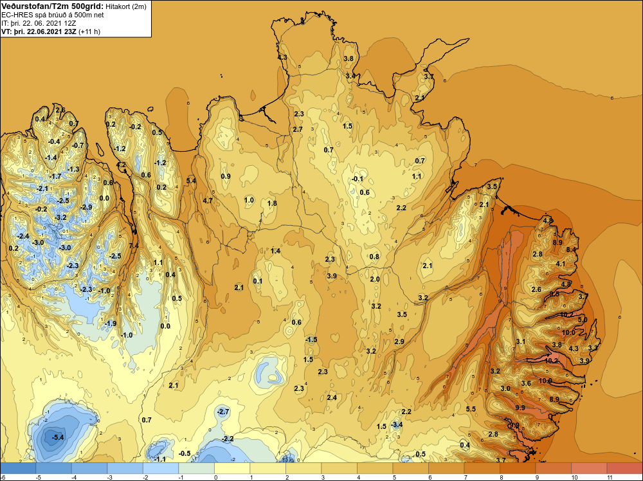Select the legend color between 8 and 9
643x481 pixels.
pos(518,468)
